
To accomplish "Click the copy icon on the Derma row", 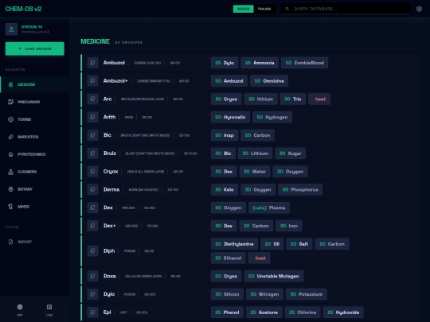I will click(x=92, y=189).
